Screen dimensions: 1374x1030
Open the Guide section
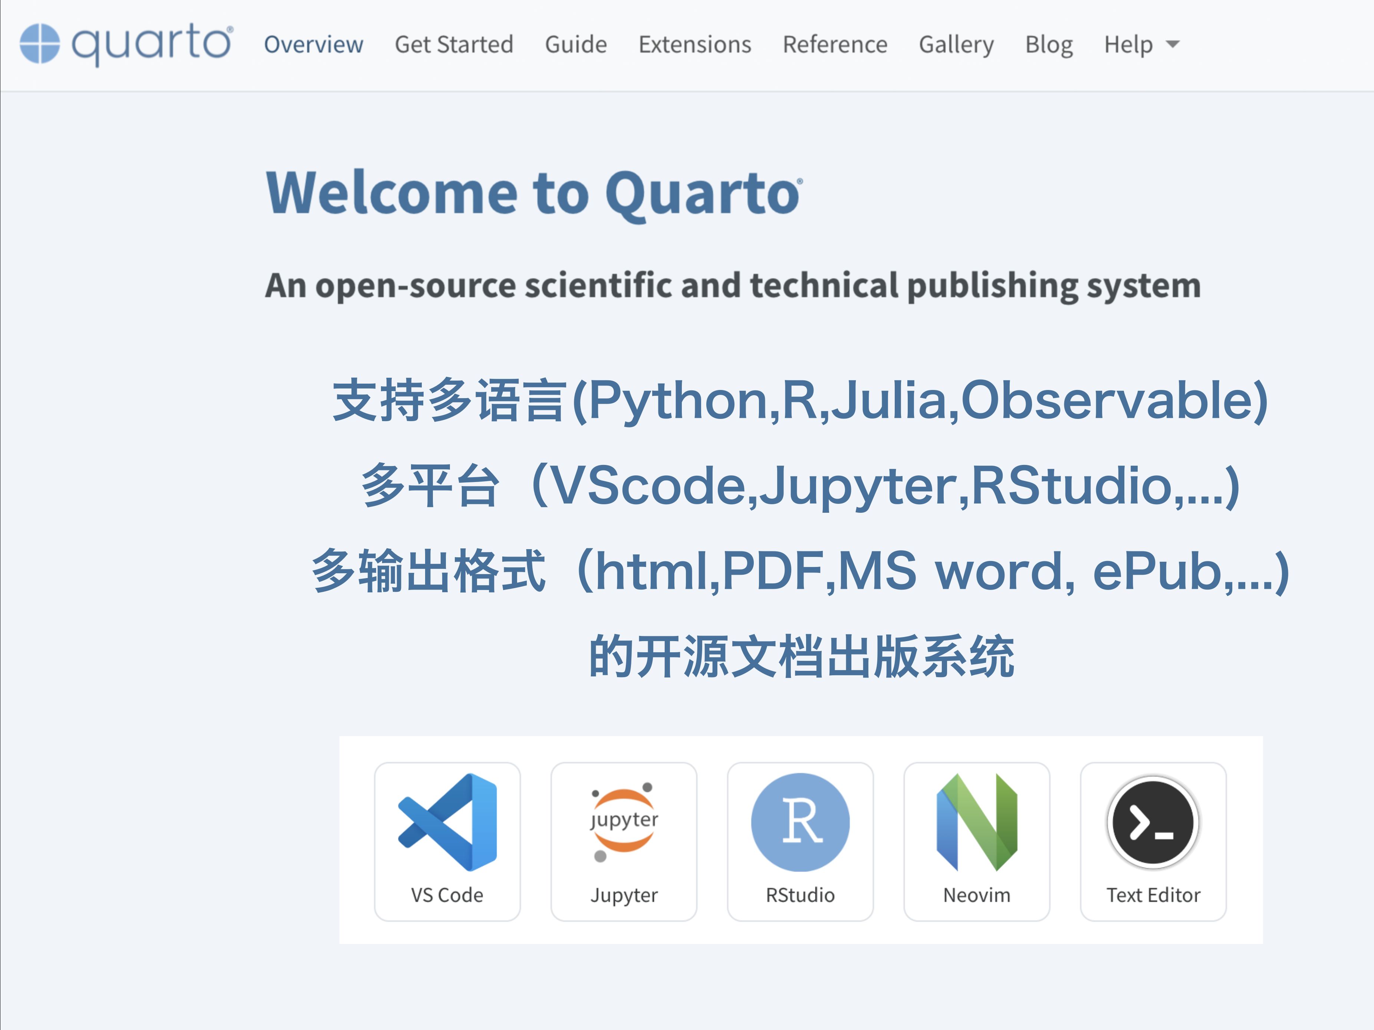[x=576, y=44]
